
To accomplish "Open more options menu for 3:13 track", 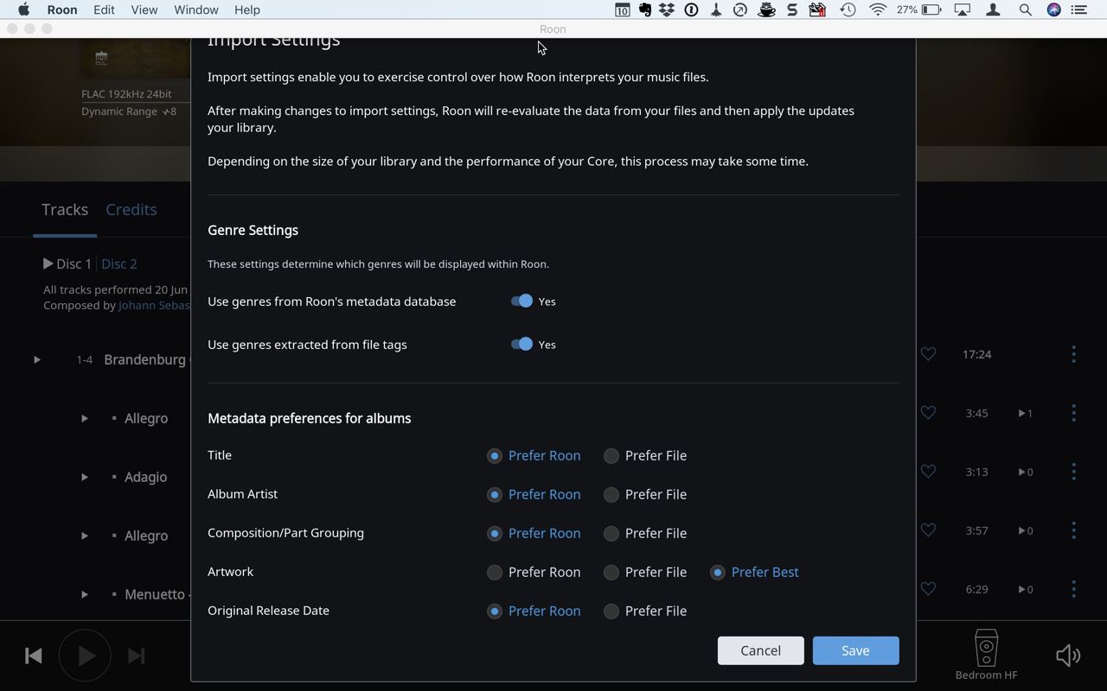I will pyautogui.click(x=1073, y=472).
